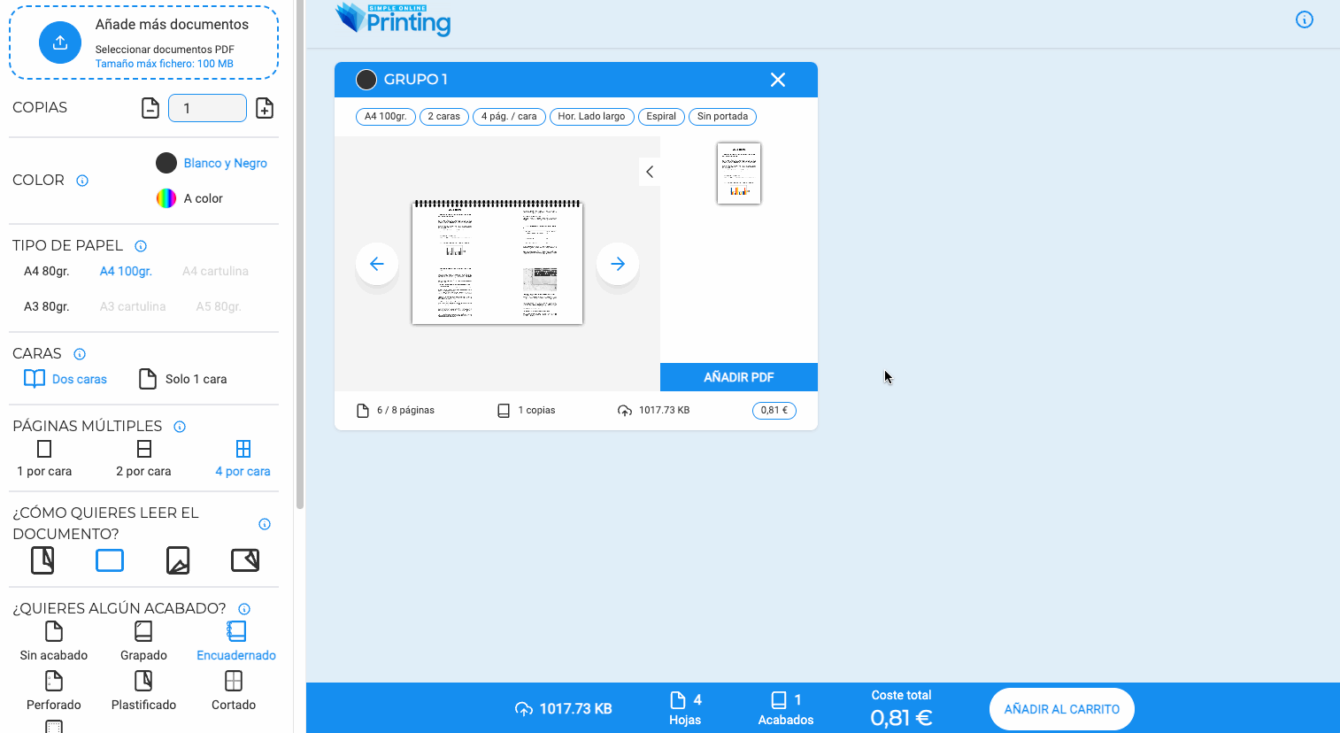Choose A5 80gr. paper type
The height and width of the screenshot is (733, 1340).
(219, 306)
